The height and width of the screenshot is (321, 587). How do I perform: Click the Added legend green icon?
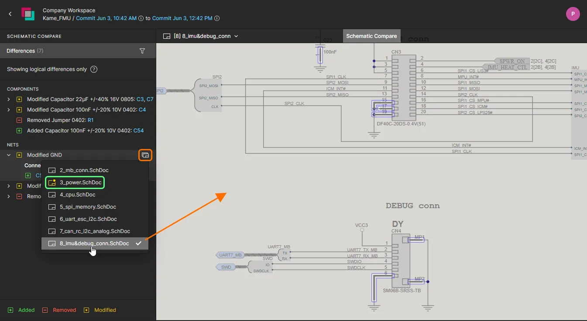point(10,310)
